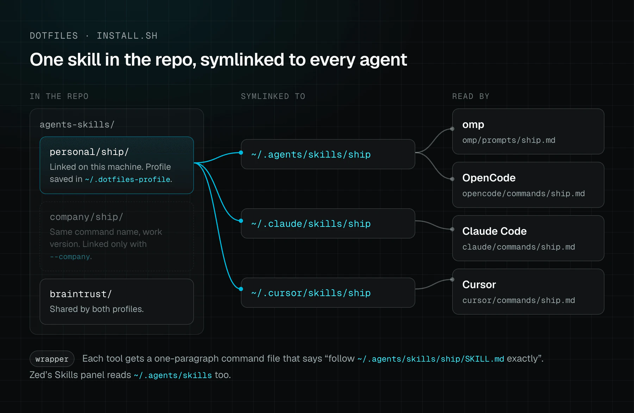The width and height of the screenshot is (634, 413).
Task: Select the ~/.claude/skills/ship box
Action: click(328, 223)
